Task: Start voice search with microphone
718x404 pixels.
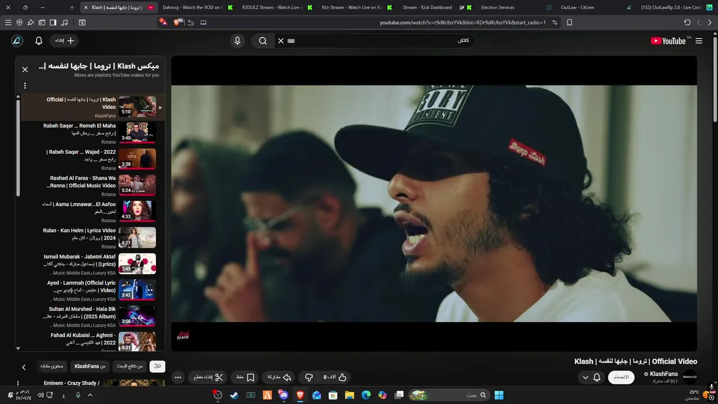Action: (x=237, y=40)
